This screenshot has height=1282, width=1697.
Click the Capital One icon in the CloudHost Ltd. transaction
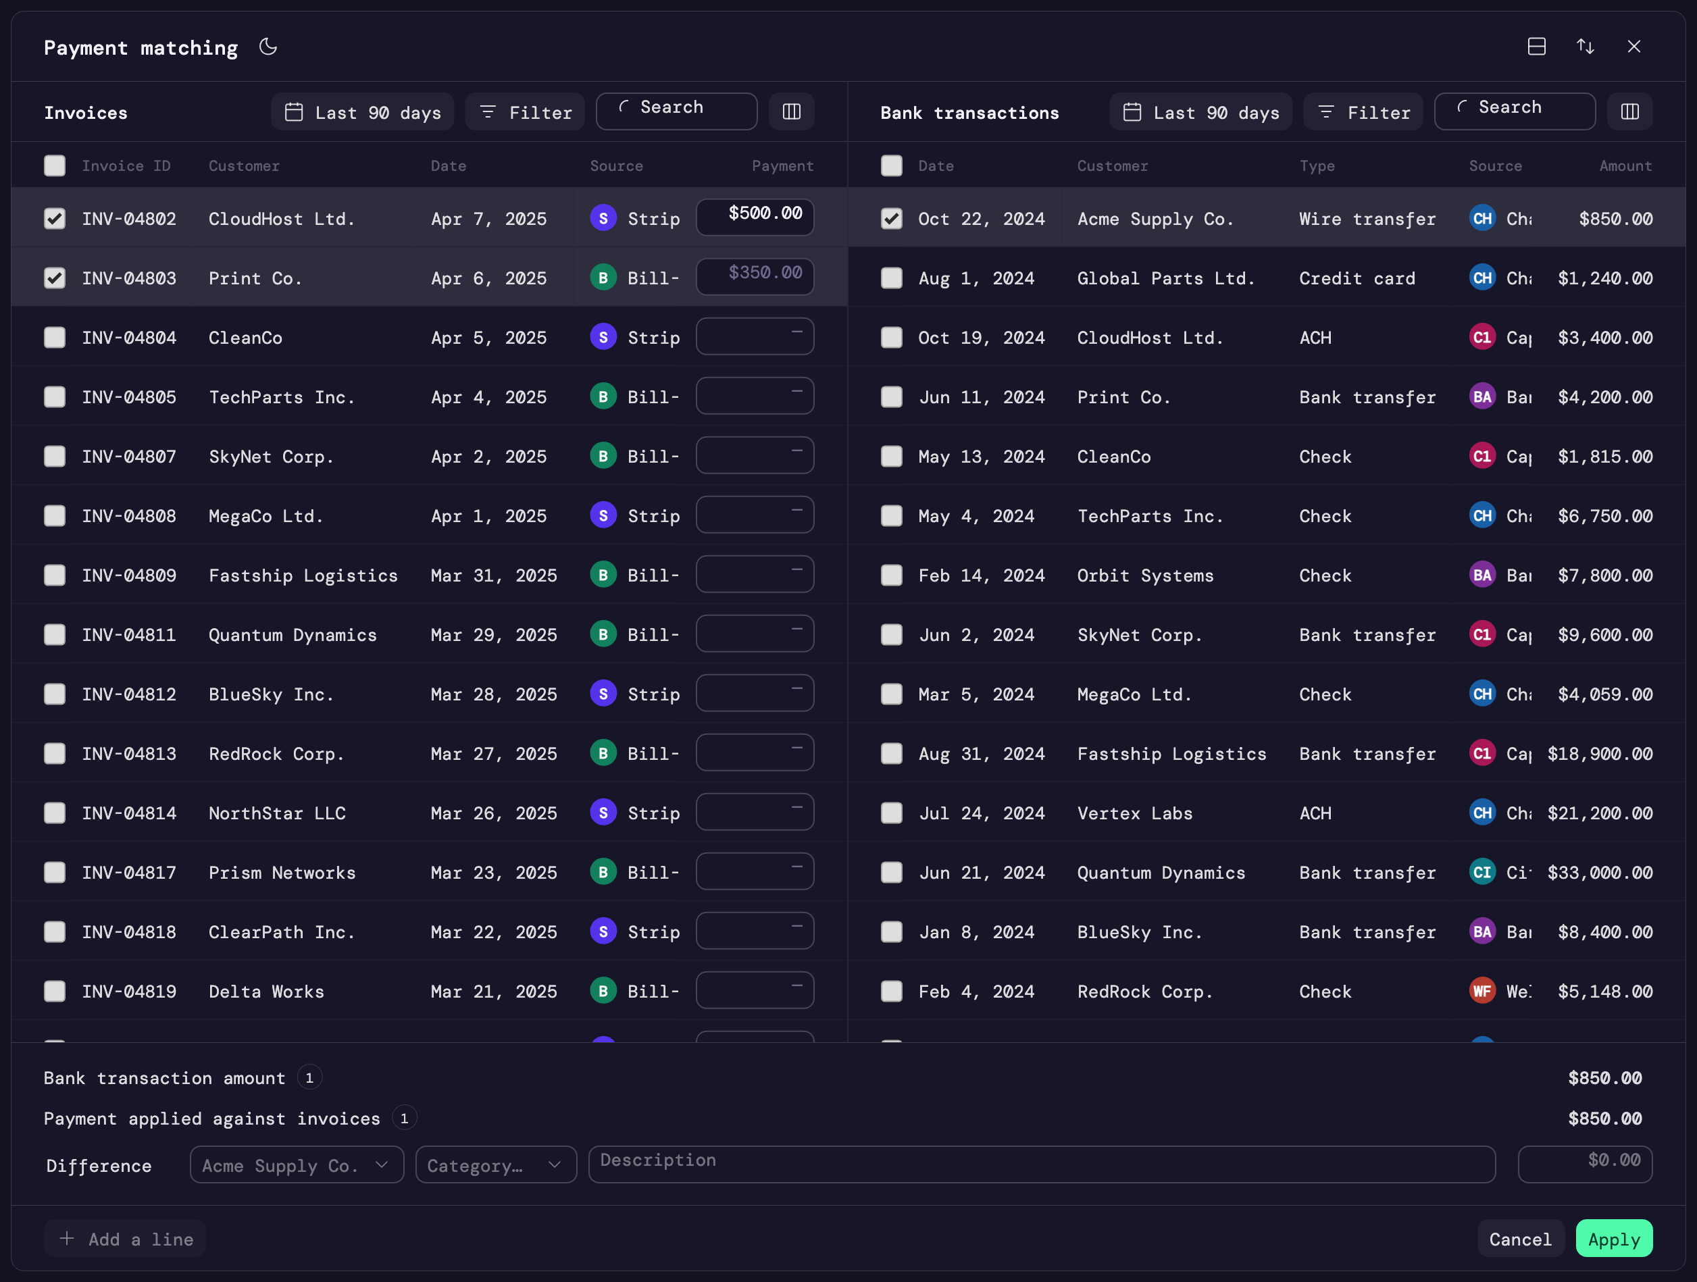click(1482, 337)
